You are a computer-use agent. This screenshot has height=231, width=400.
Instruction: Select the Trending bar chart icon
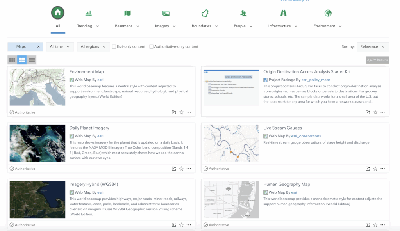click(89, 13)
